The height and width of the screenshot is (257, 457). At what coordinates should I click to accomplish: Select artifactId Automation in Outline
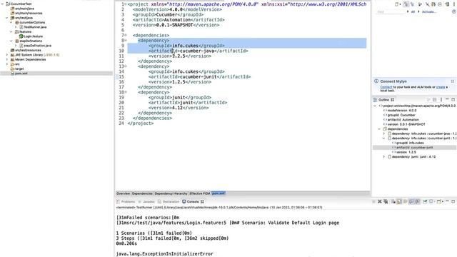(x=403, y=120)
